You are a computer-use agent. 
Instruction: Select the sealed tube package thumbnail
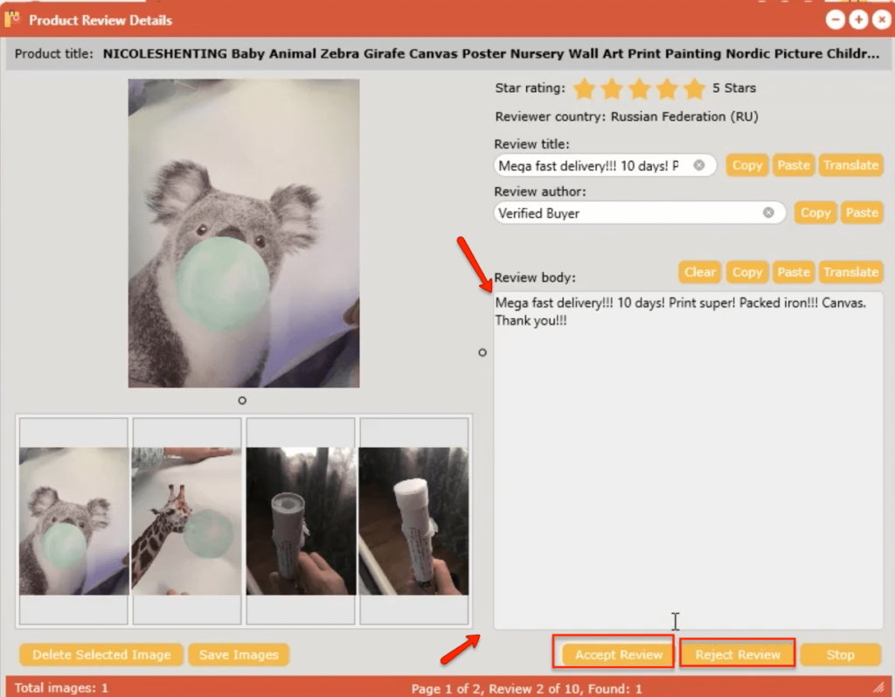[301, 521]
